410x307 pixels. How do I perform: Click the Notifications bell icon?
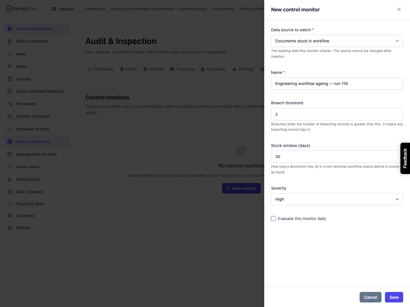pos(10,179)
